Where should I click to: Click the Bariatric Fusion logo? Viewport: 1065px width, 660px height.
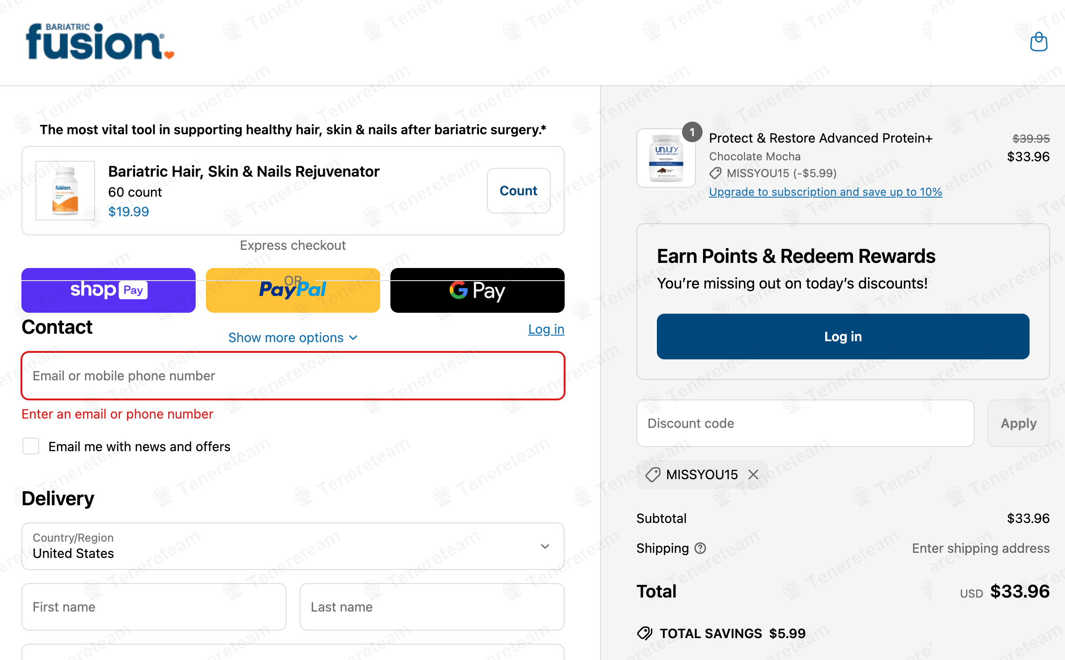click(100, 42)
